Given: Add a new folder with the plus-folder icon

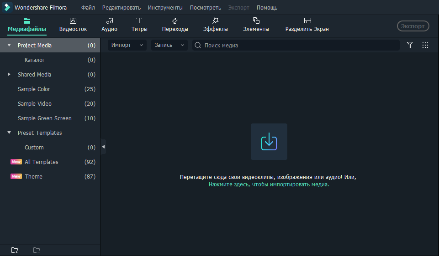Looking at the screenshot, I should coord(15,250).
